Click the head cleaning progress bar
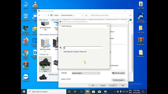This screenshot has width=168, height=94. (83, 48)
